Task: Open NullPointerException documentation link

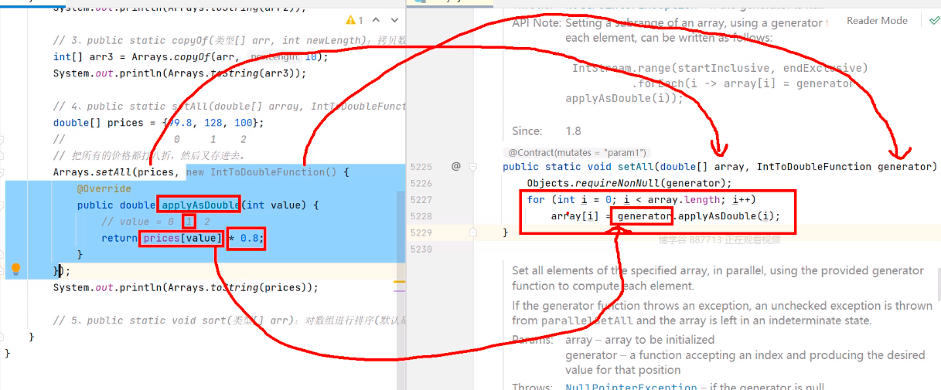Action: 631,386
